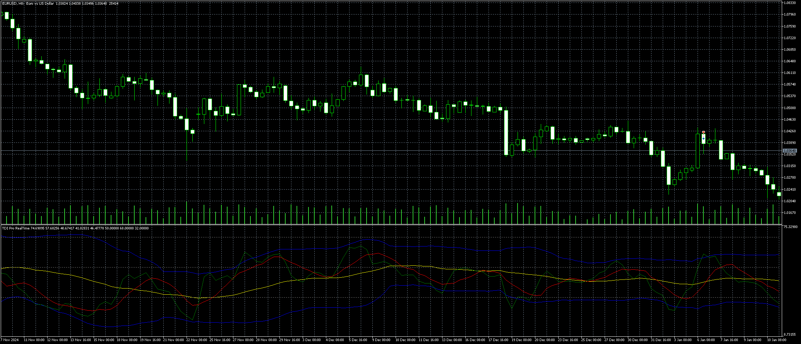
Task: Click the 1.03150 price axis label
Action: click(789, 166)
